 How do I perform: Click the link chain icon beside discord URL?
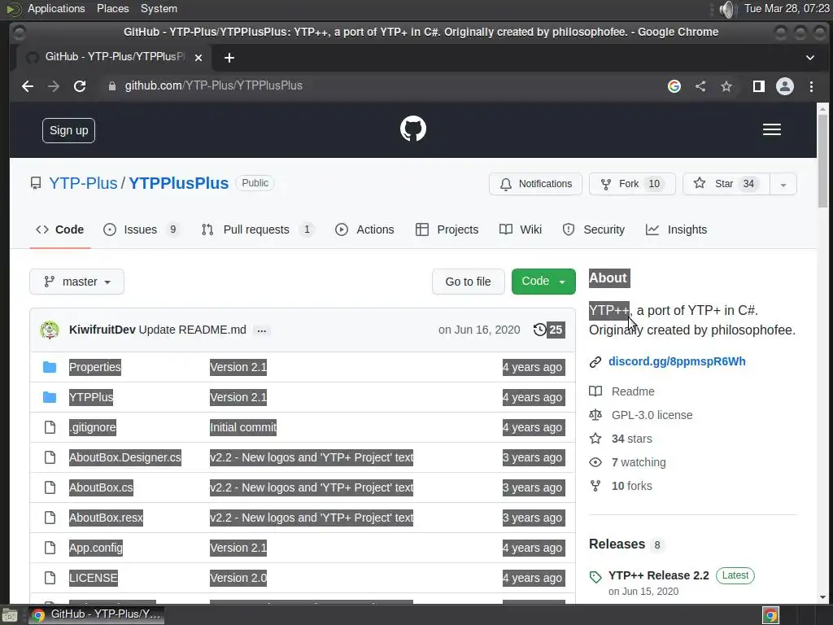(x=595, y=362)
